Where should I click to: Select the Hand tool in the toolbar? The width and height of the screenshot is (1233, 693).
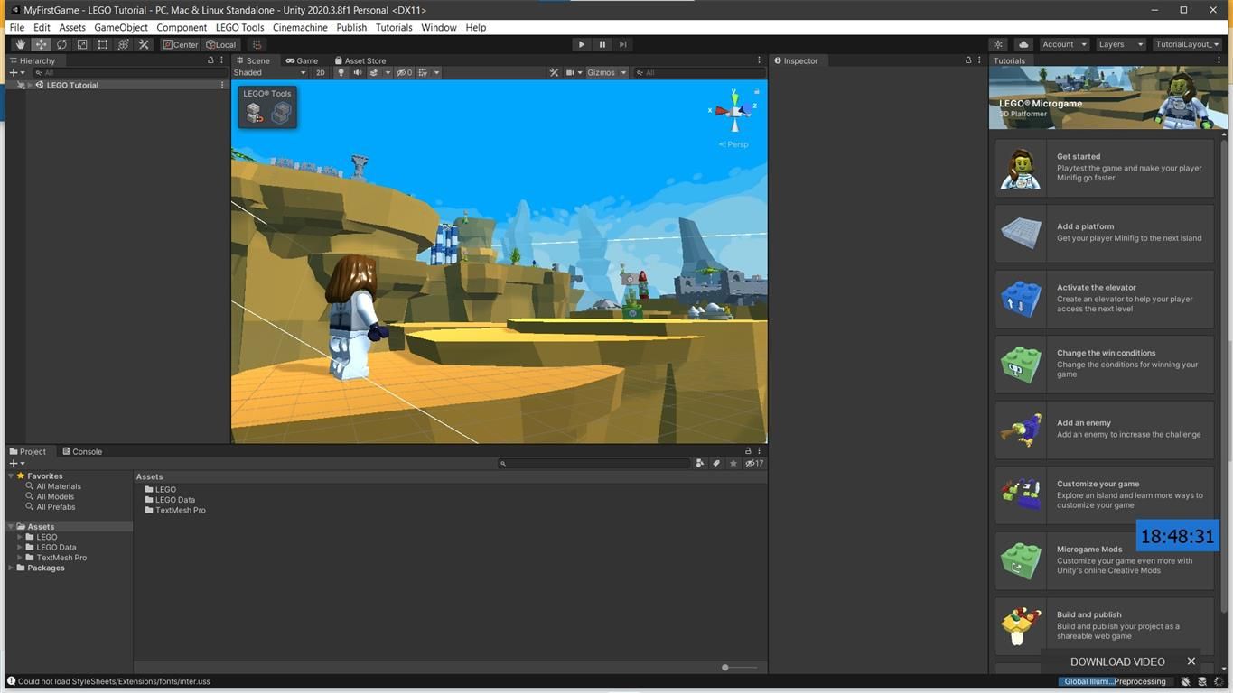(x=20, y=44)
